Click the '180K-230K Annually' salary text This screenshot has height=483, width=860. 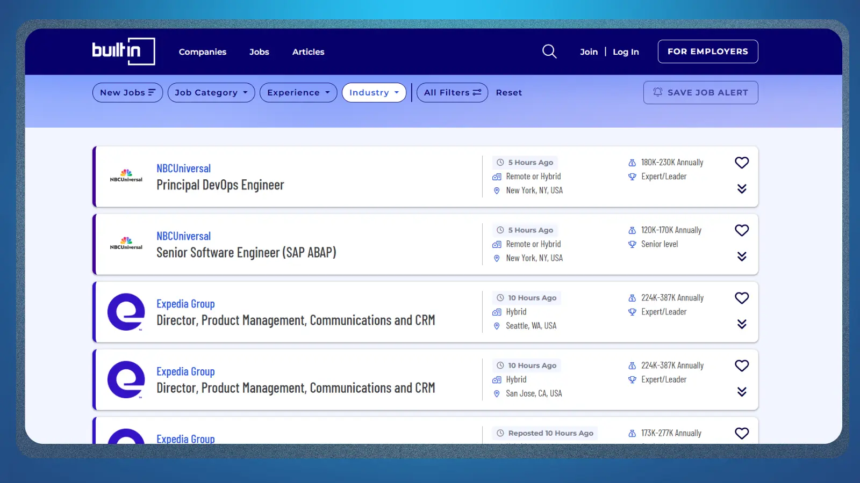[x=672, y=163]
